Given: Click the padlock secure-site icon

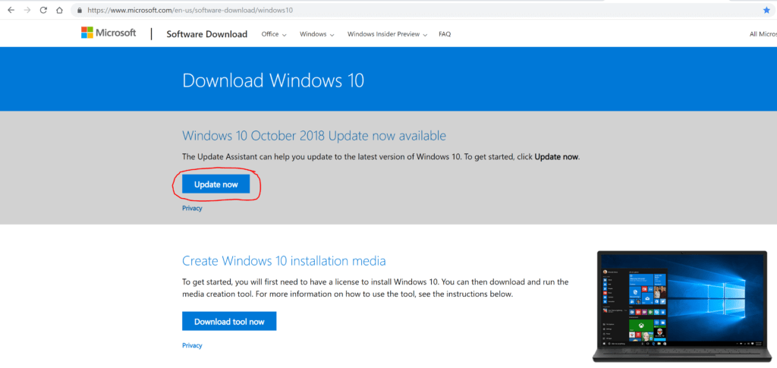Looking at the screenshot, I should (x=79, y=10).
